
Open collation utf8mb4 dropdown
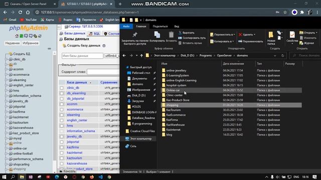(112, 56)
